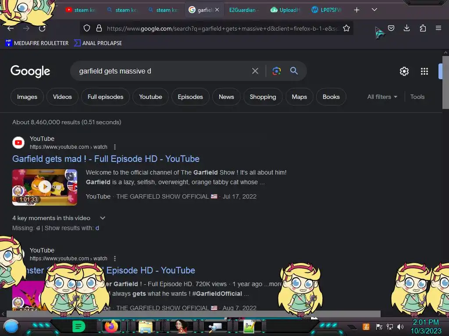
Task: Show site security info via padlock icon
Action: coord(99,28)
